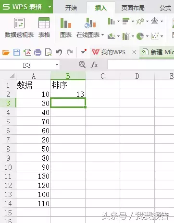Open quick access toolbar customize dropdown

(x=83, y=52)
